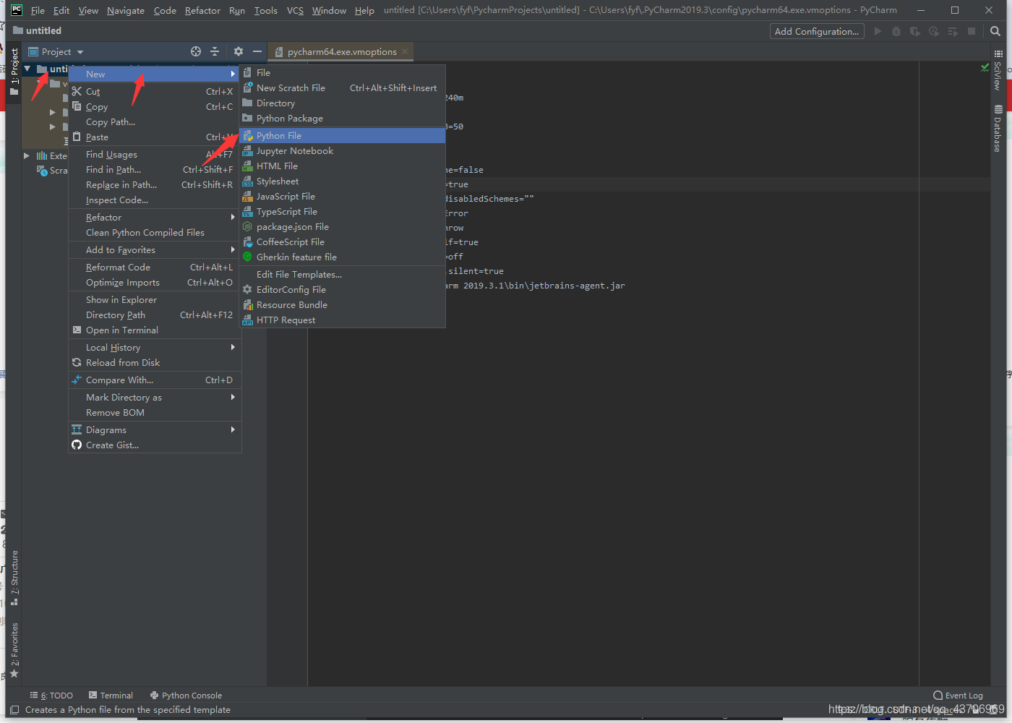The width and height of the screenshot is (1012, 723).
Task: Select Gherkin feature file entry
Action: point(342,257)
